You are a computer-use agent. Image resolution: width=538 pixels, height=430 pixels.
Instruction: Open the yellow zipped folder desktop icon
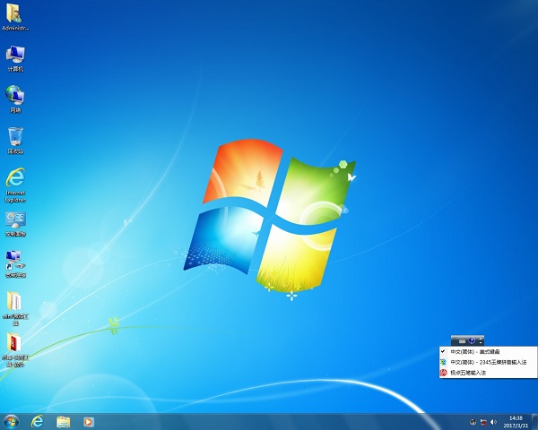(15, 302)
